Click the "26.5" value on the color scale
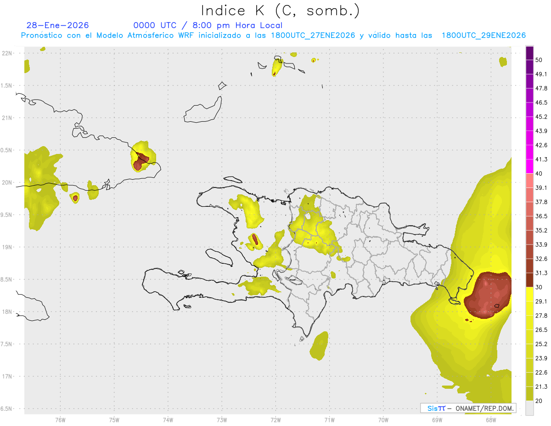 click(541, 330)
